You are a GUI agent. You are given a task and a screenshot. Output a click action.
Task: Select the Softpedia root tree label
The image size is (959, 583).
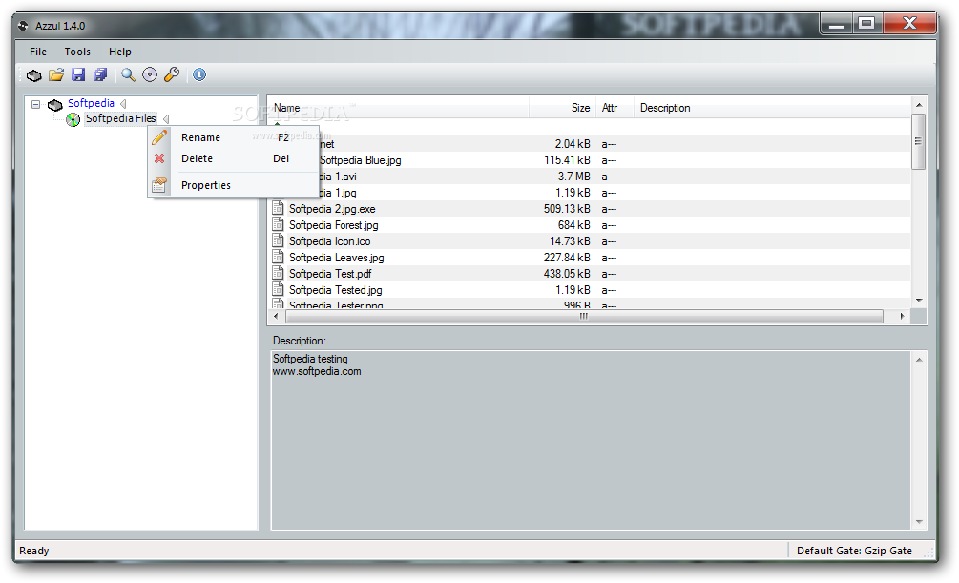point(92,103)
